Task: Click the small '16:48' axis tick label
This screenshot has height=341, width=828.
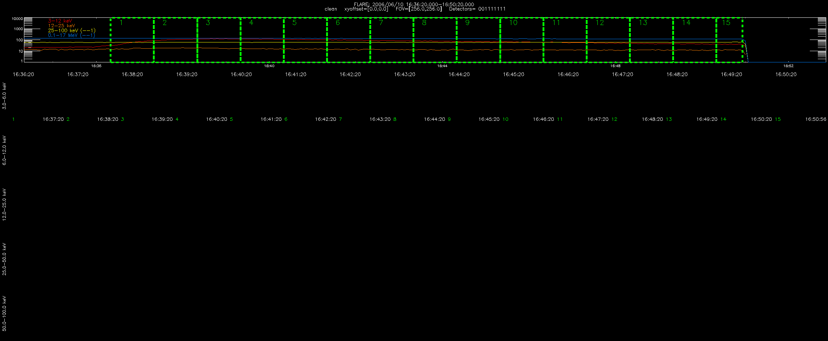Action: coord(615,66)
